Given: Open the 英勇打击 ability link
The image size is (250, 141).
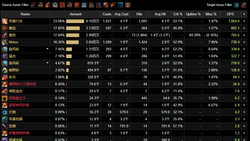Looking at the screenshot, I should [x=16, y=21].
